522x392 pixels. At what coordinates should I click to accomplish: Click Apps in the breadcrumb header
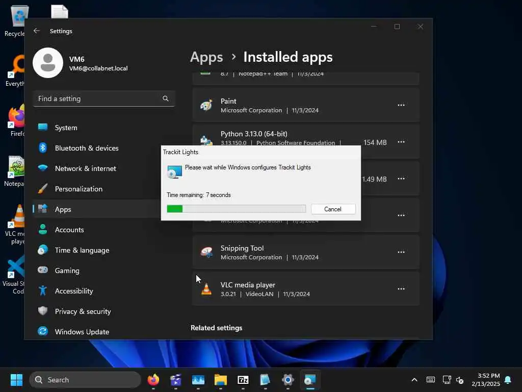click(x=206, y=57)
